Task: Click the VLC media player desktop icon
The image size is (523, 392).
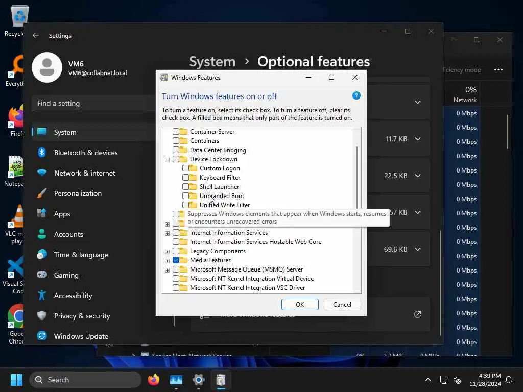Action: (x=14, y=225)
